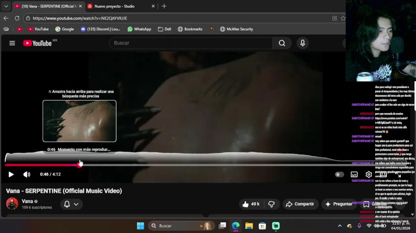Open the green streaming app on taskbar
Screen dimensions: 416x233
point(276,226)
